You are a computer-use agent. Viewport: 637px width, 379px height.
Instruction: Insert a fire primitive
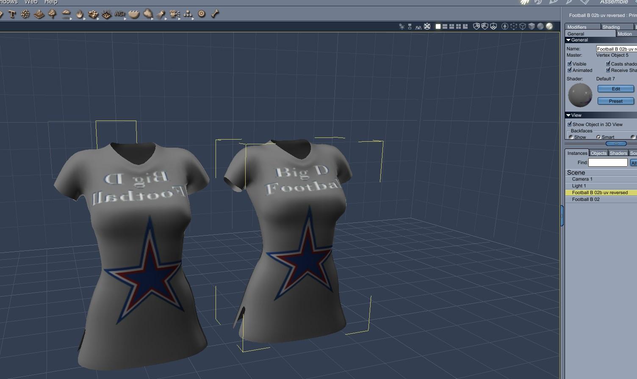click(x=80, y=14)
